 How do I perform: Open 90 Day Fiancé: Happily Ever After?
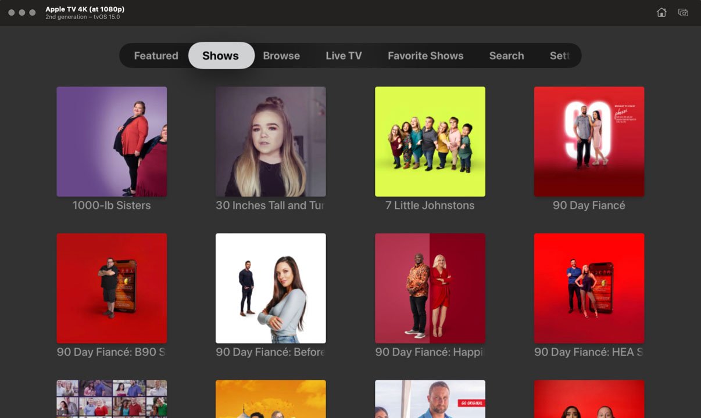[430, 288]
